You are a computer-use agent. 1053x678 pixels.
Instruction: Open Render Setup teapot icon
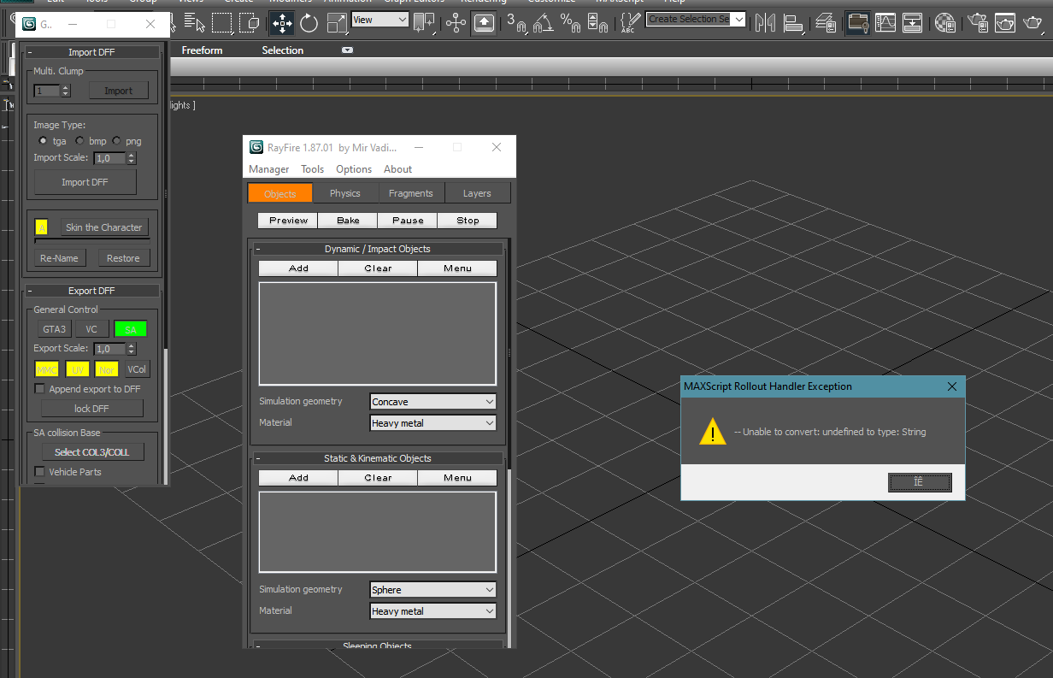[x=978, y=23]
